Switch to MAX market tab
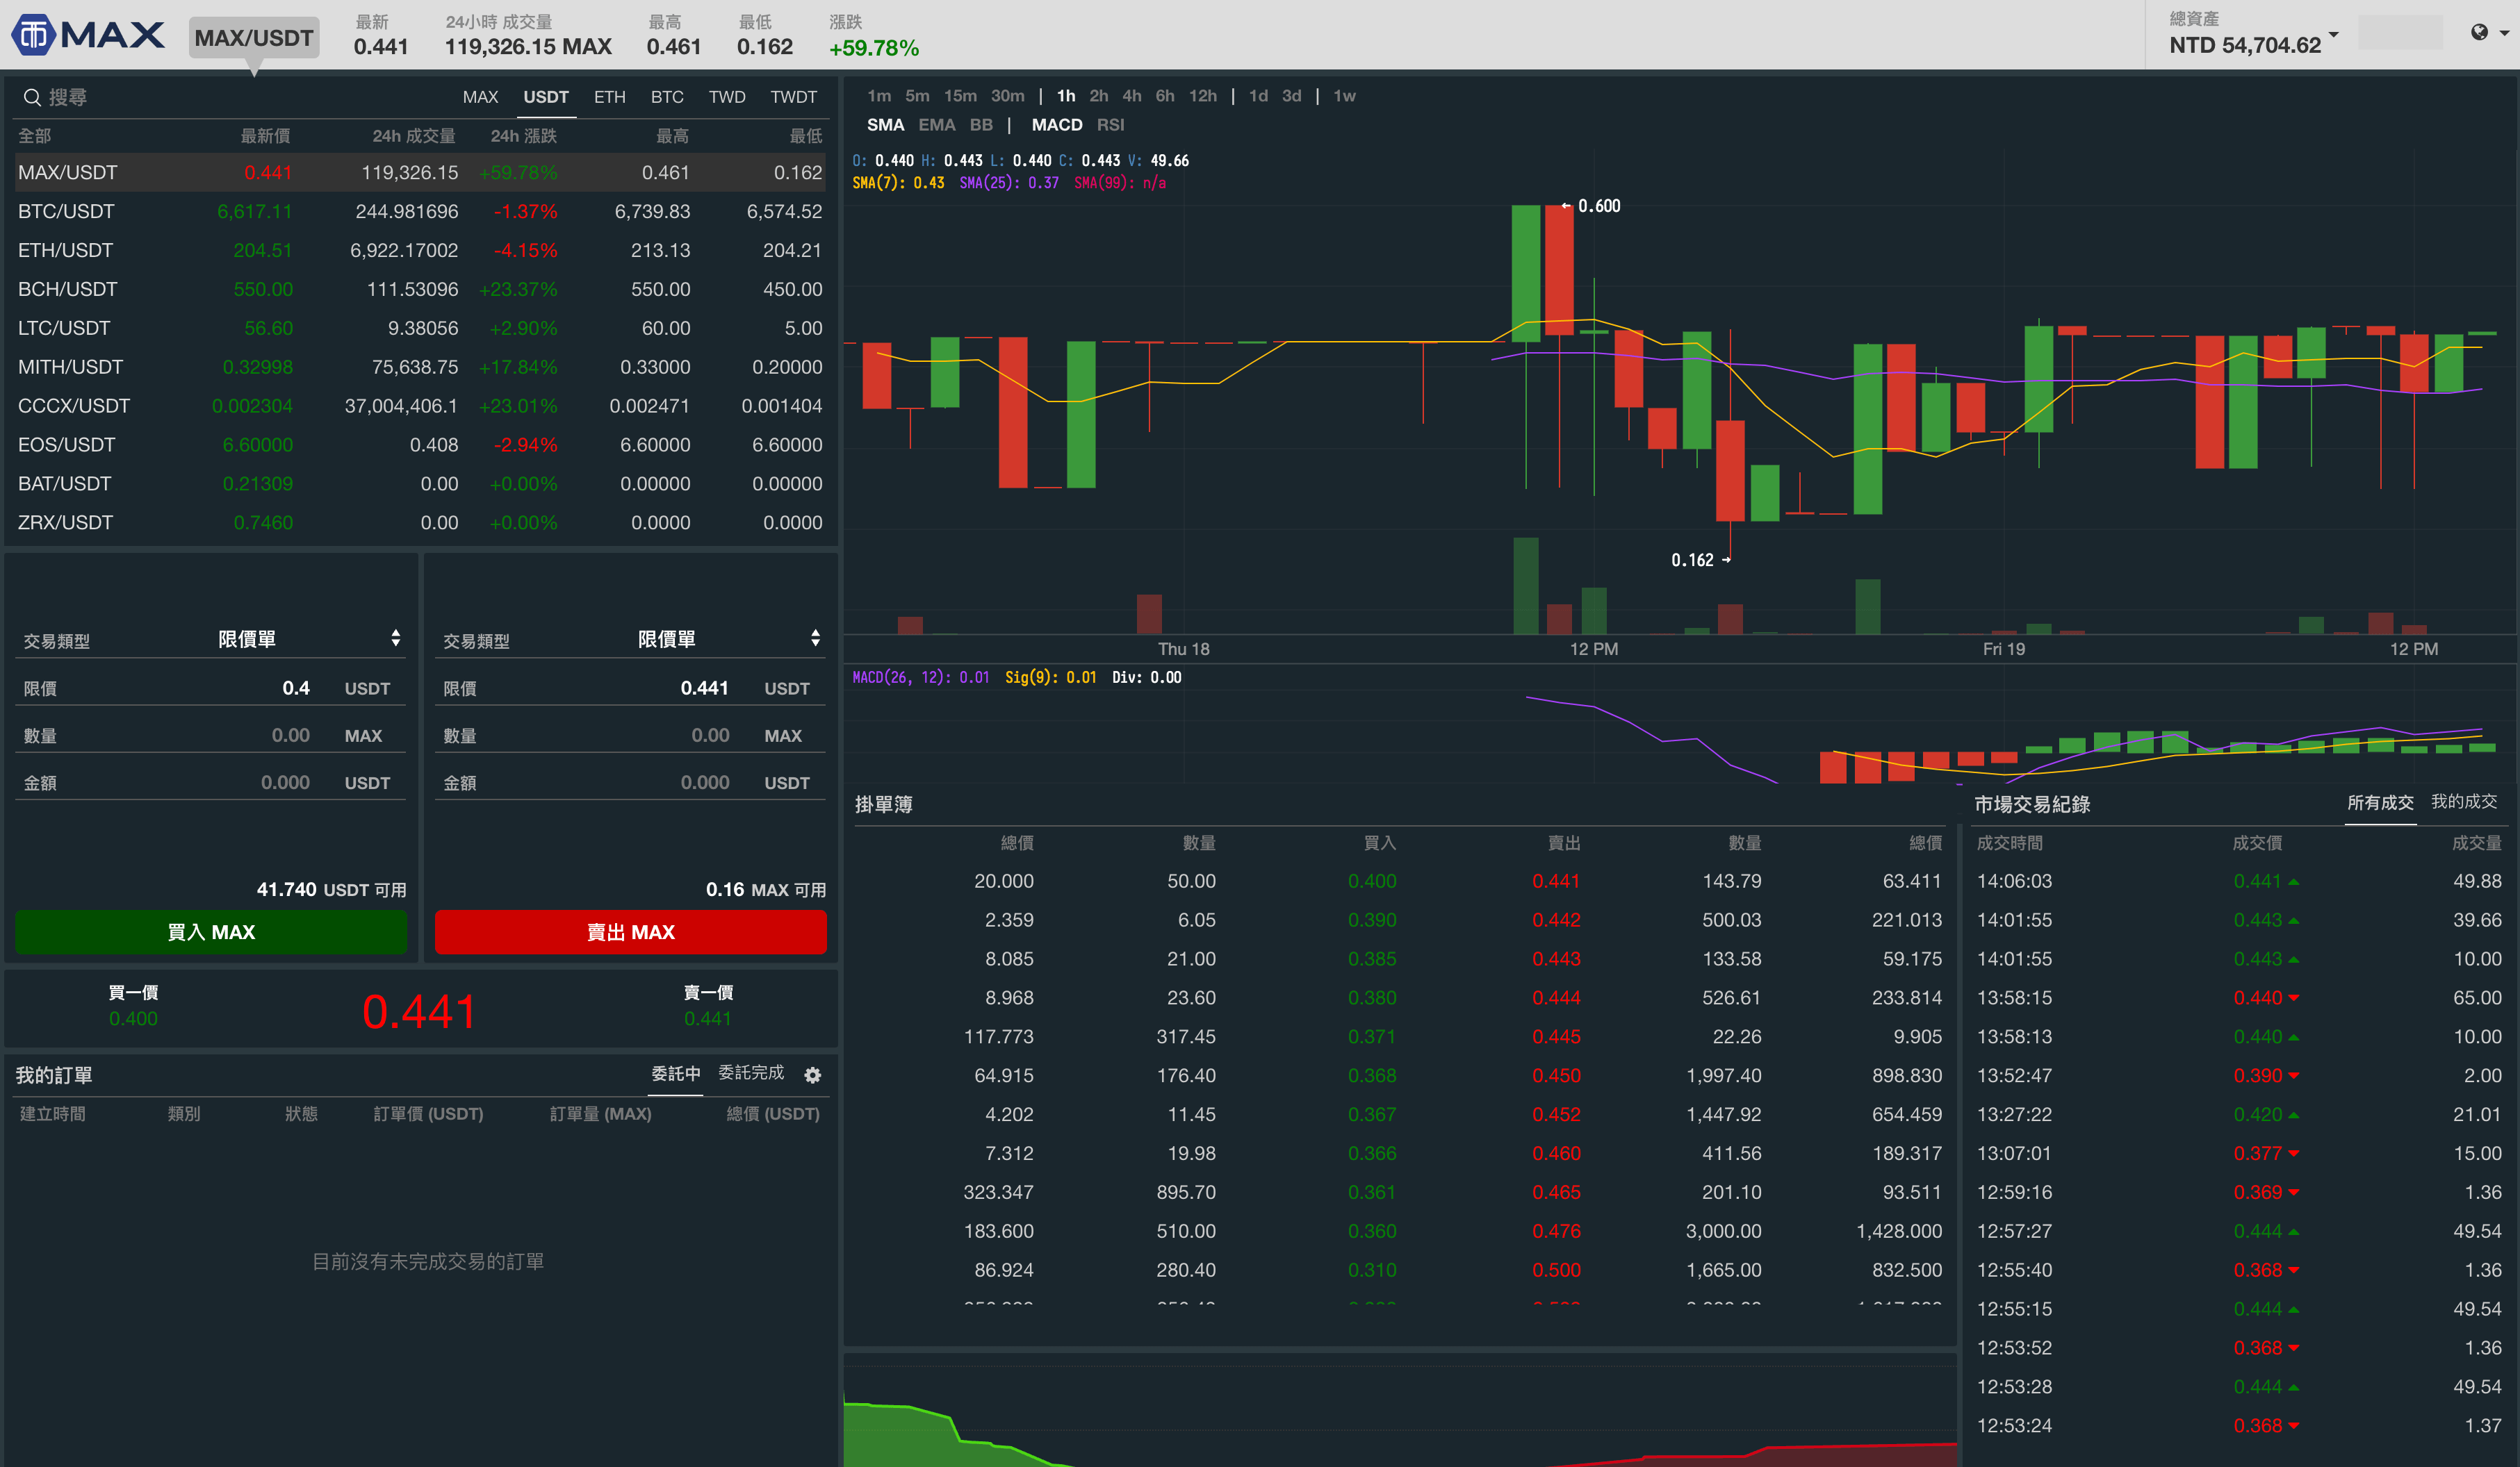 [x=480, y=97]
